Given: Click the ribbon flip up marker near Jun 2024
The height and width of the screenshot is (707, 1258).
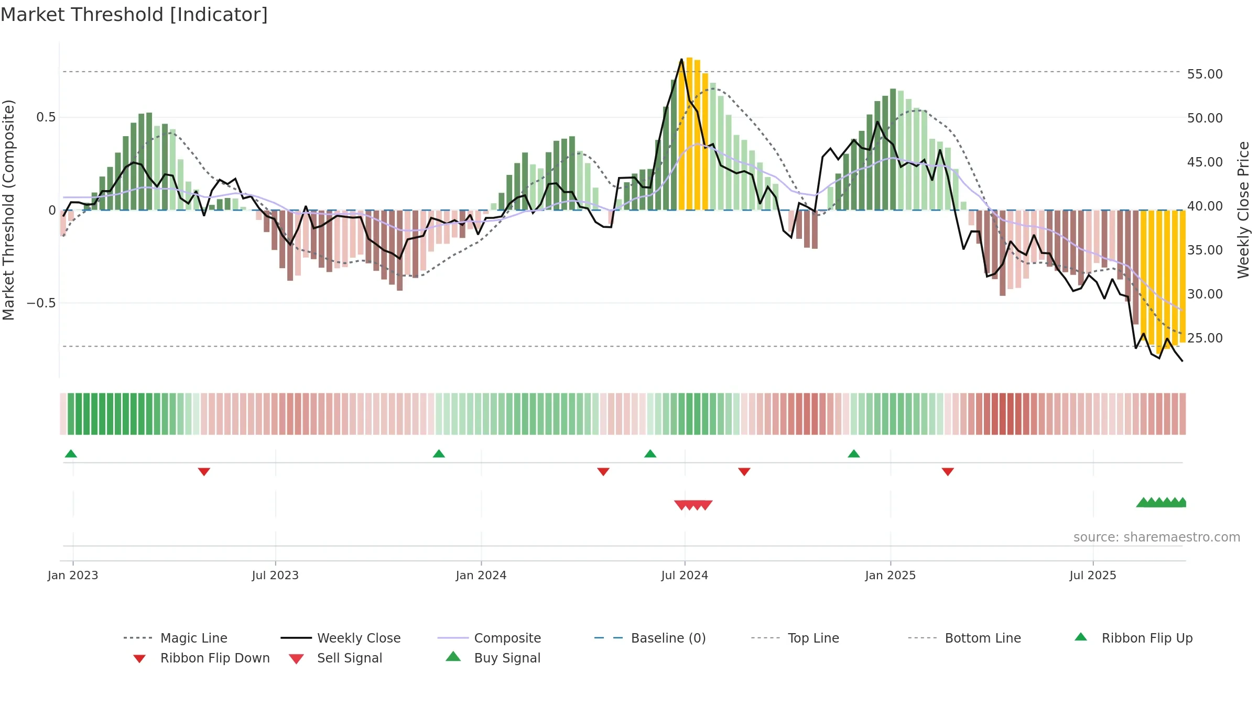Looking at the screenshot, I should pos(650,454).
